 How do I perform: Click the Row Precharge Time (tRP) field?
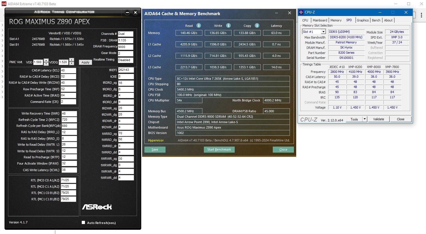pyautogui.click(x=68, y=89)
